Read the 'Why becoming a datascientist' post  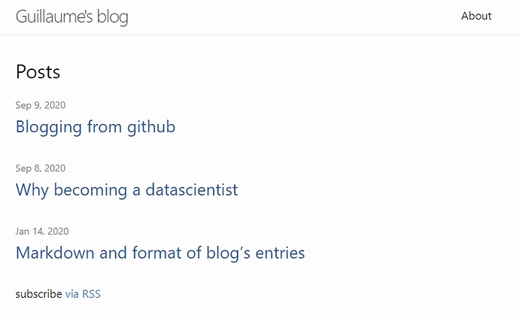[126, 189]
